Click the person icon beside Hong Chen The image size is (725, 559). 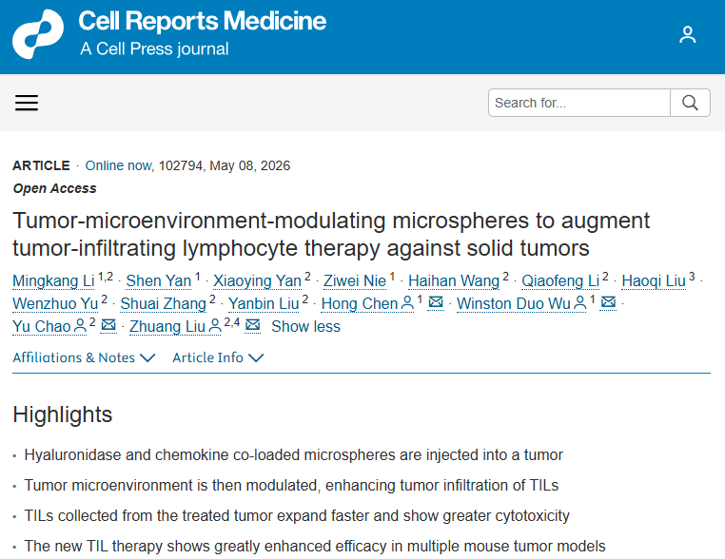pyautogui.click(x=407, y=303)
